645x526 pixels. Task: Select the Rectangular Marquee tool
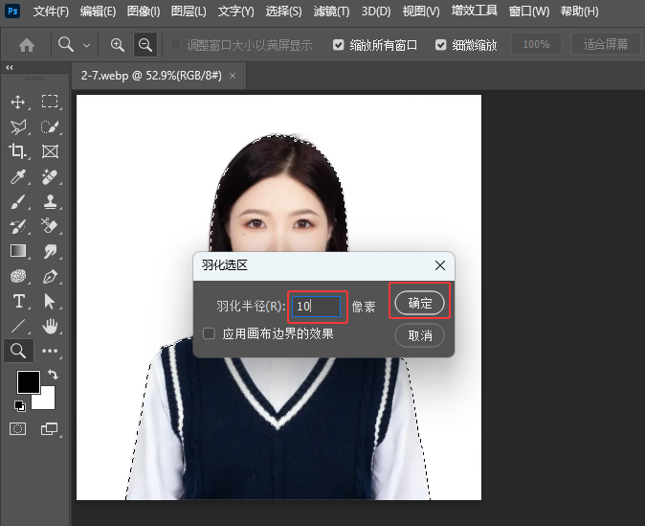tap(50, 102)
